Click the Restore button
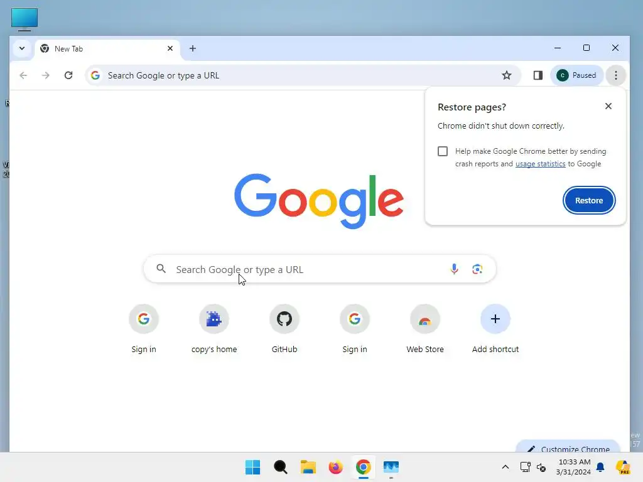The image size is (643, 482). click(589, 200)
